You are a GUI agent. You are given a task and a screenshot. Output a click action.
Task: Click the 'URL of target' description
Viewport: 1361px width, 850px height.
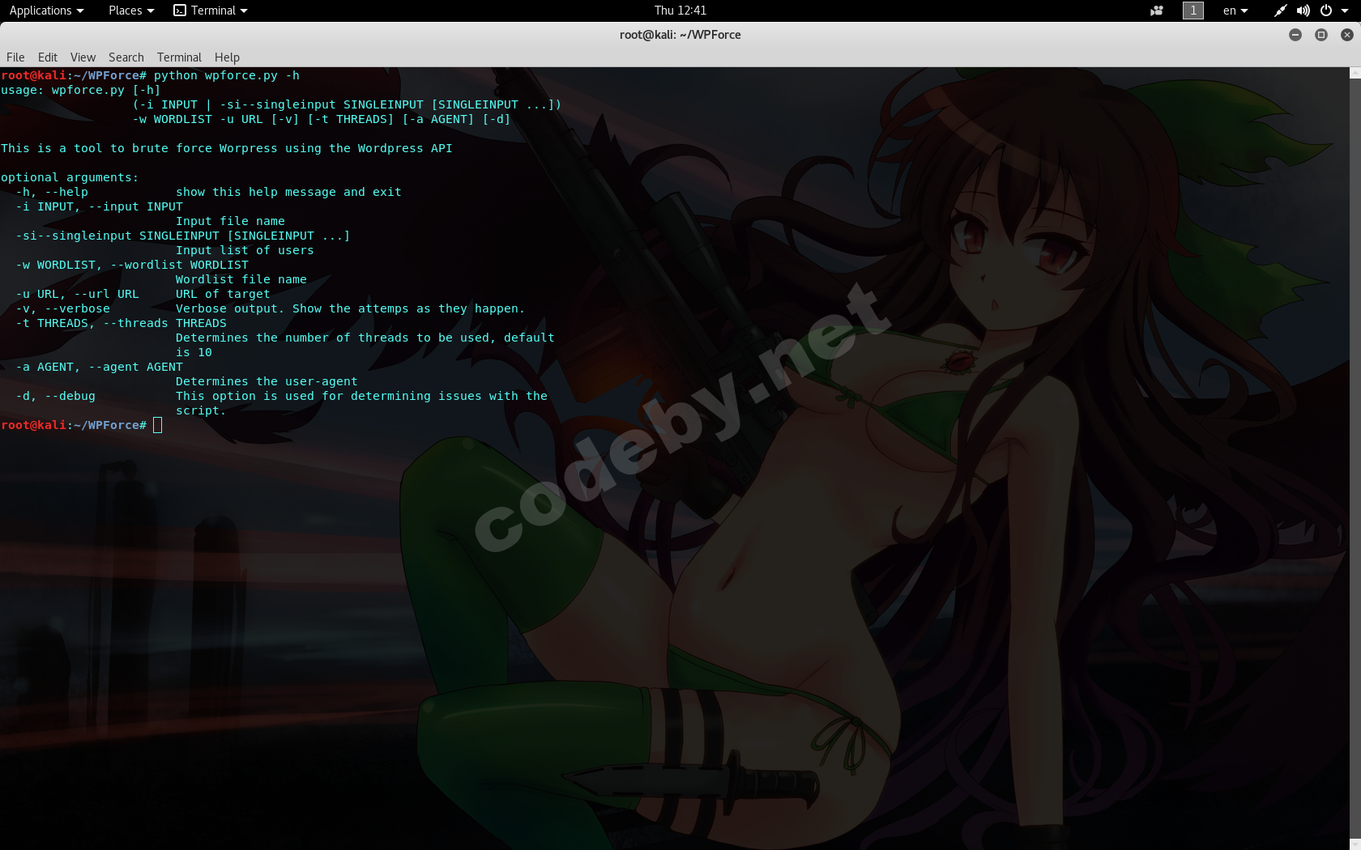tap(223, 294)
